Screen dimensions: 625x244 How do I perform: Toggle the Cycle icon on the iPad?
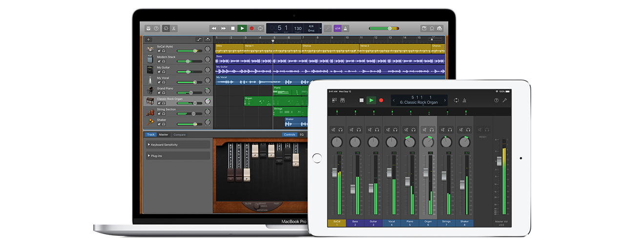(456, 100)
